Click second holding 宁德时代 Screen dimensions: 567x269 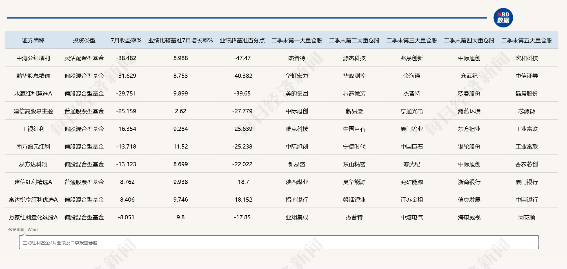[354, 147]
